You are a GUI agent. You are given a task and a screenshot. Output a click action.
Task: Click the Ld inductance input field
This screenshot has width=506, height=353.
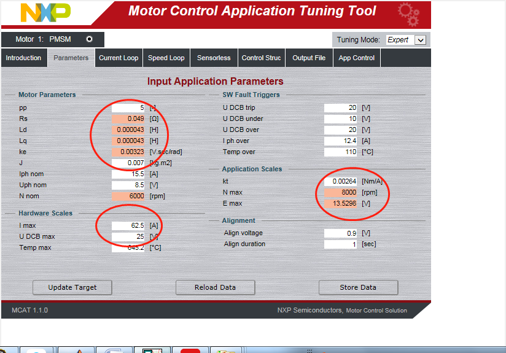[128, 130]
